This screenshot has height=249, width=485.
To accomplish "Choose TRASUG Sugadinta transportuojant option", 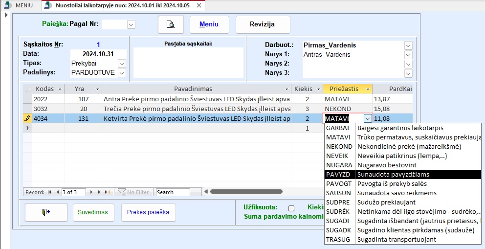I will click(403, 239).
